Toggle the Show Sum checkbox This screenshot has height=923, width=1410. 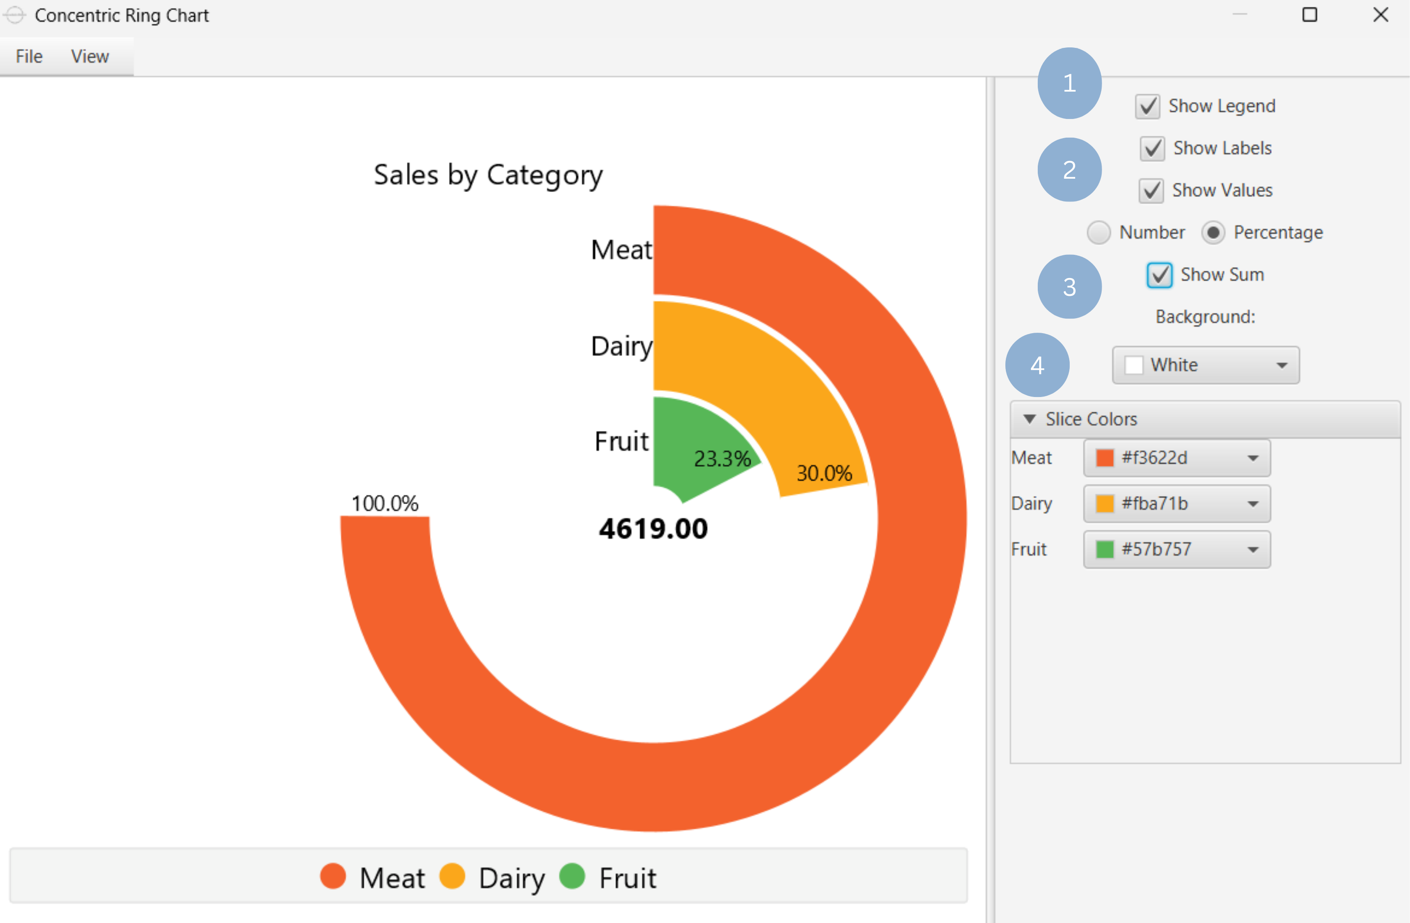tap(1160, 275)
